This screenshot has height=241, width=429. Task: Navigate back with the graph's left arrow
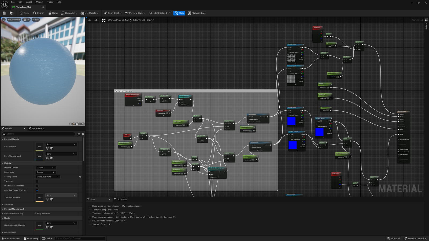[90, 20]
